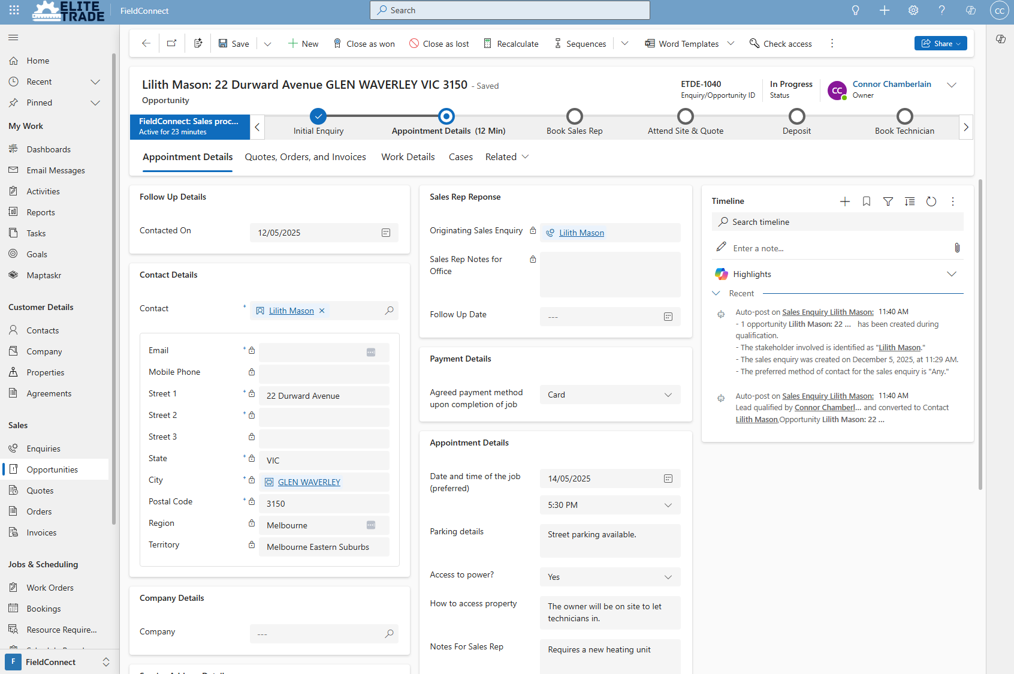The width and height of the screenshot is (1014, 674).
Task: Open Enquiries in the sidebar
Action: 44,449
